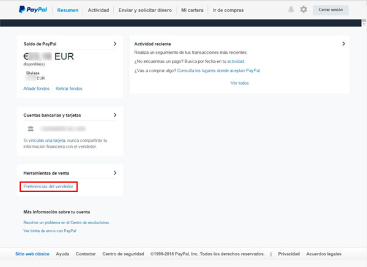The image size is (367, 267).
Task: Open settings gear icon
Action: click(303, 10)
